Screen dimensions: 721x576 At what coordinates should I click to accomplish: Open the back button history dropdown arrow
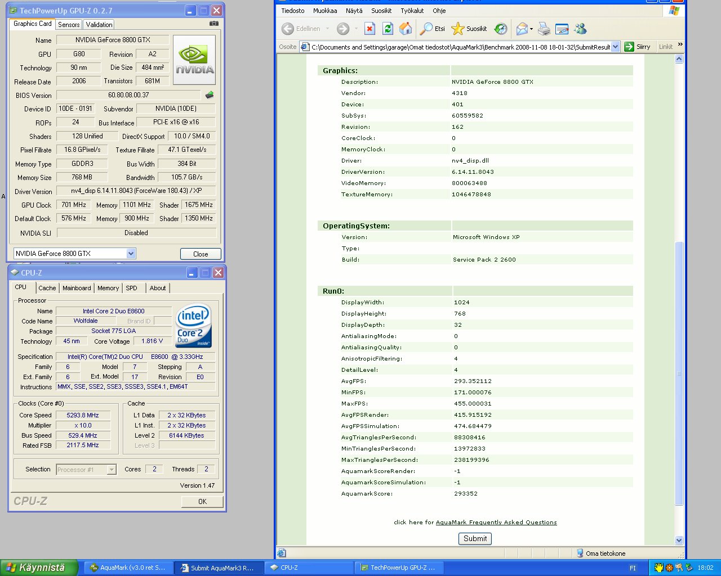[x=327, y=29]
